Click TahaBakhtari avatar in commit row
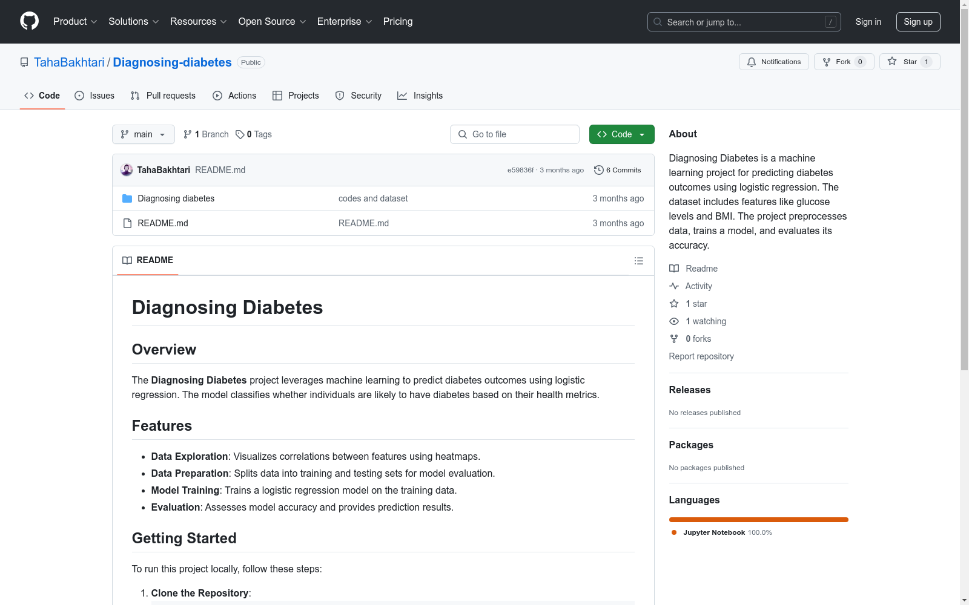Screen dimensions: 969x605 click(x=127, y=170)
